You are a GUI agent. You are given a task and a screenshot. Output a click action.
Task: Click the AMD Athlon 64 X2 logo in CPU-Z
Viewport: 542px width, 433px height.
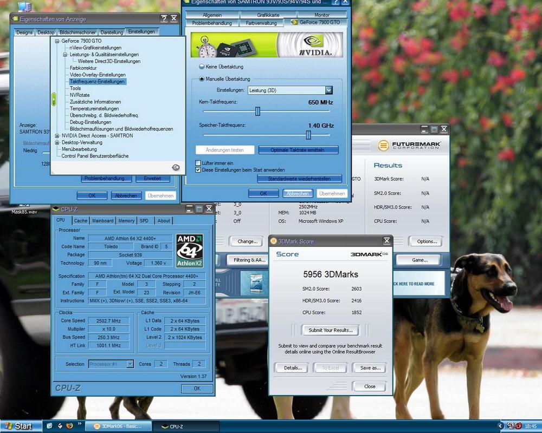(189, 251)
